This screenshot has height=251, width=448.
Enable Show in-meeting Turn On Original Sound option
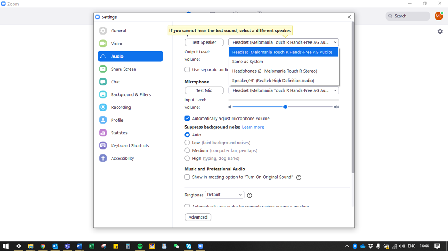[187, 177]
